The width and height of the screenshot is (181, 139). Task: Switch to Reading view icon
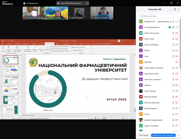point(112,118)
